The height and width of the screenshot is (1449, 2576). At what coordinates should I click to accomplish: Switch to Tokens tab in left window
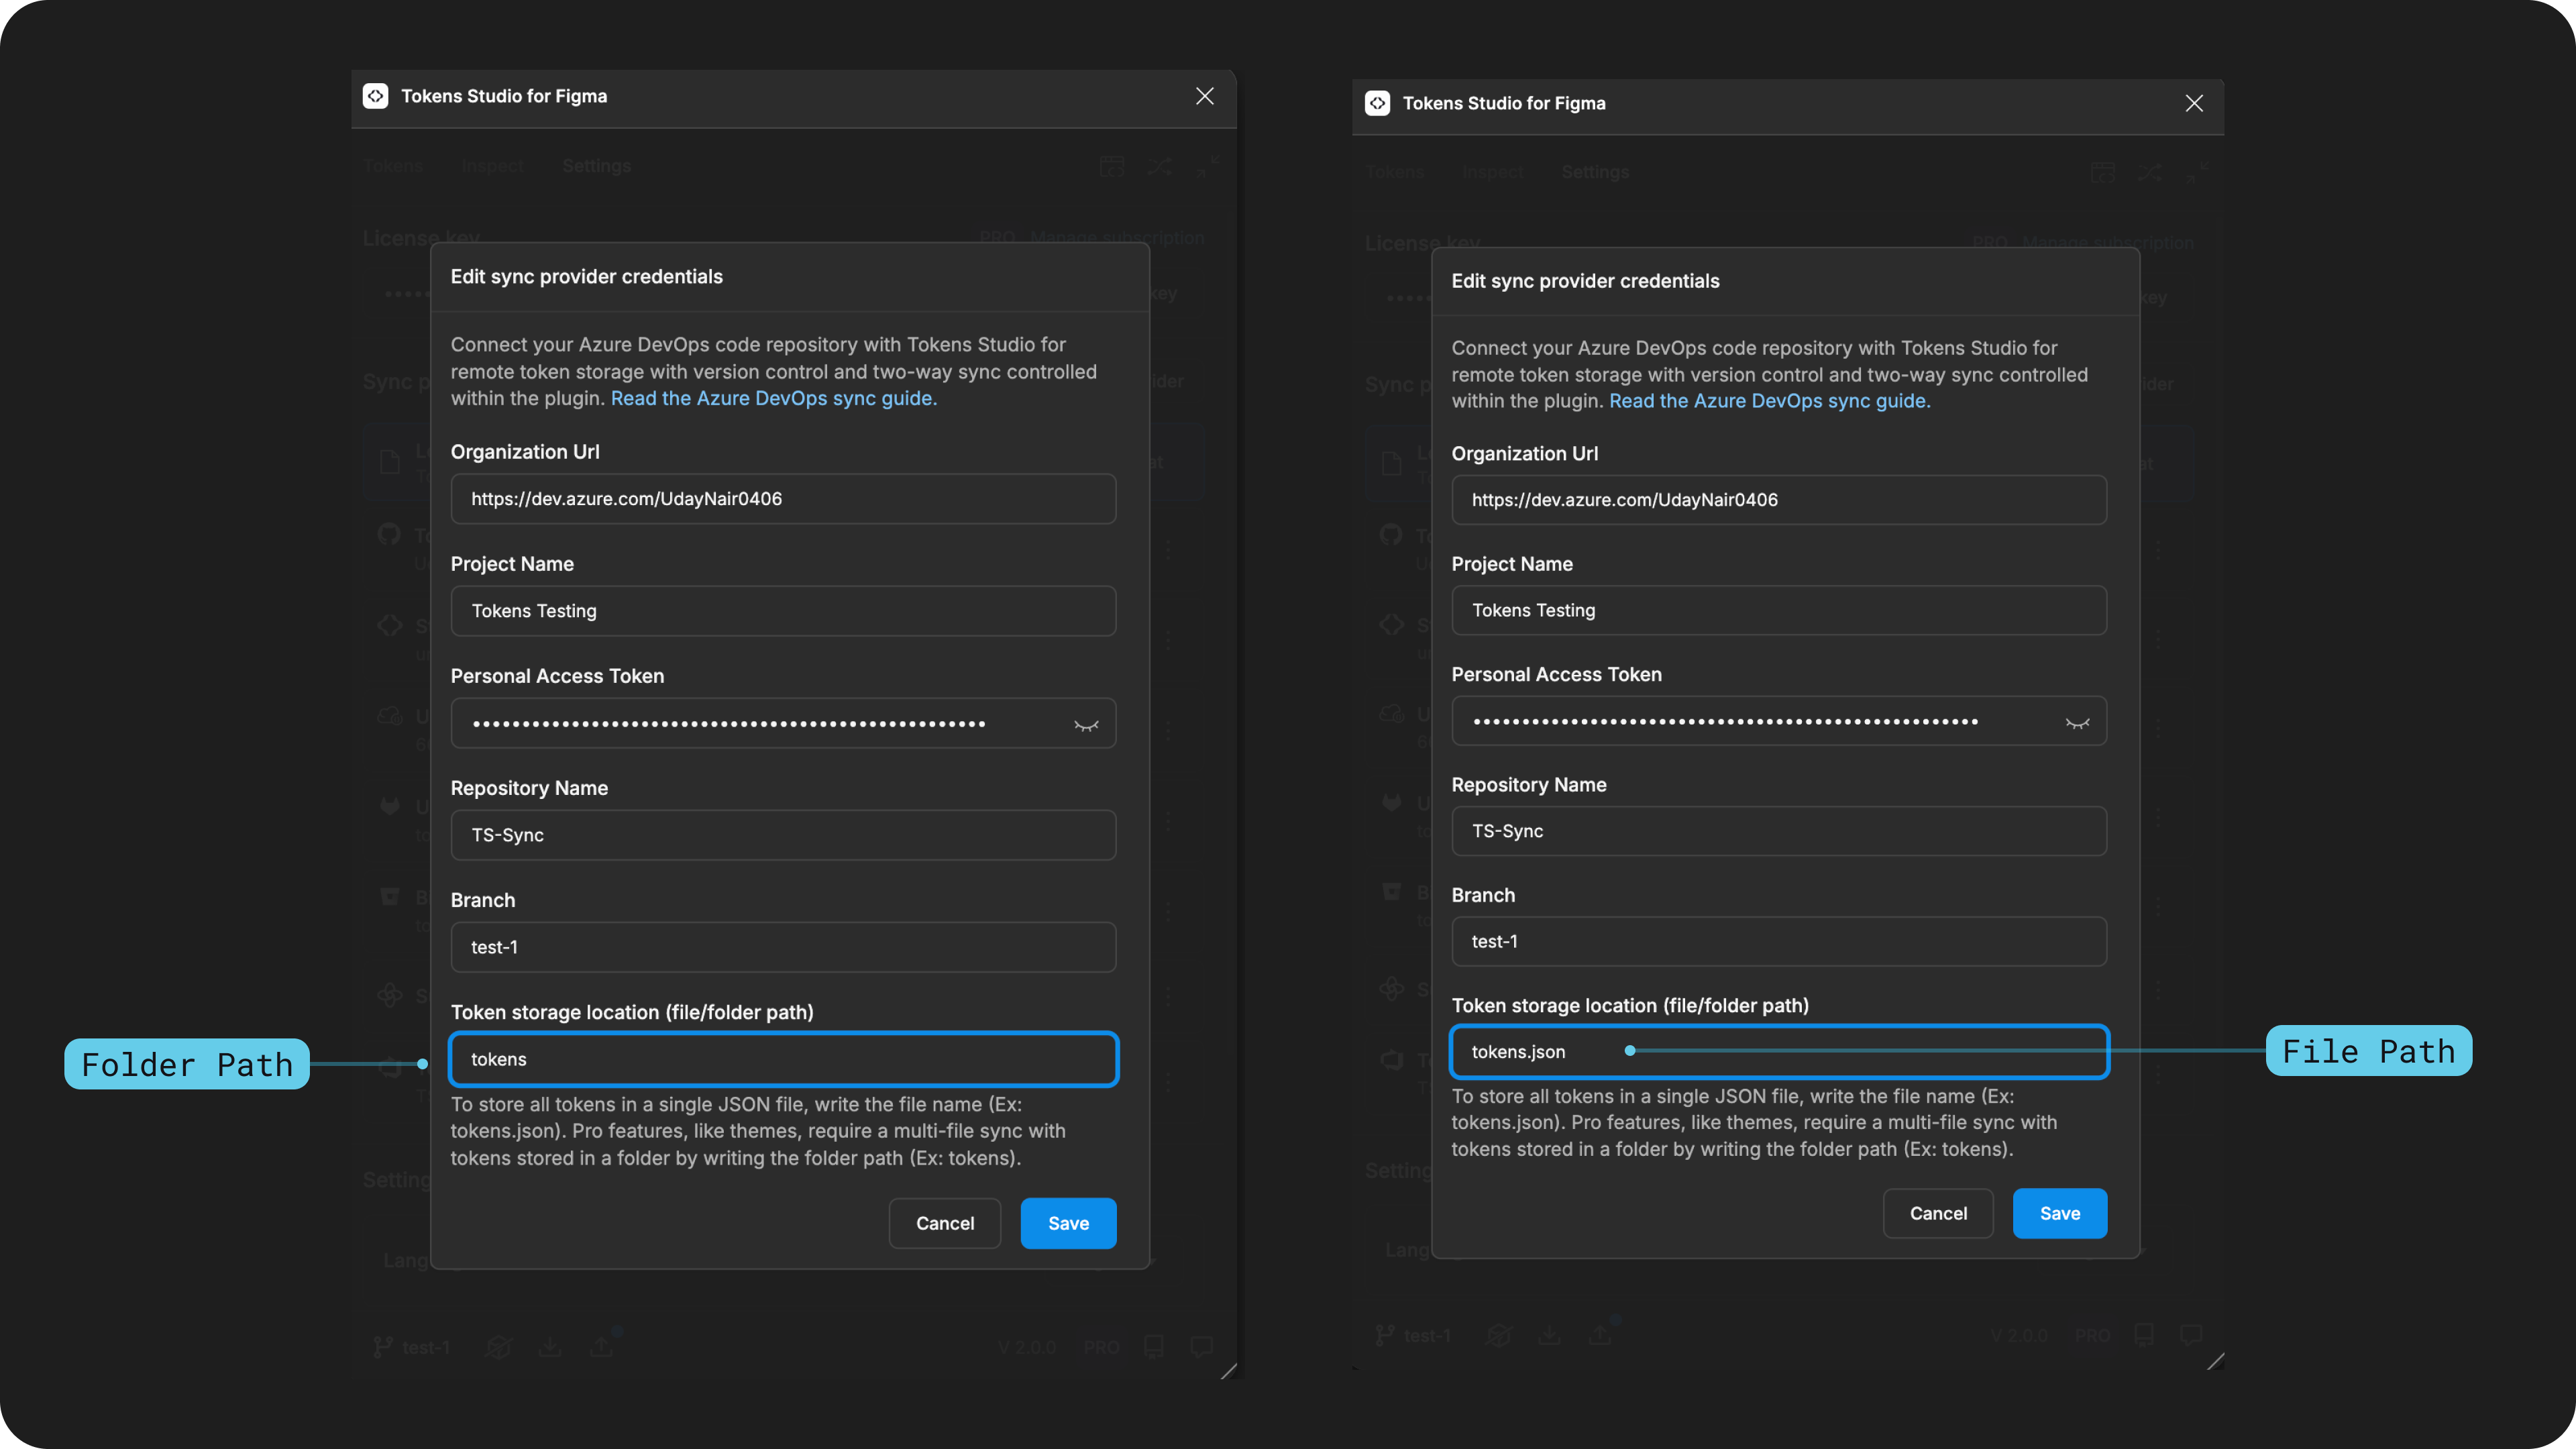tap(393, 166)
